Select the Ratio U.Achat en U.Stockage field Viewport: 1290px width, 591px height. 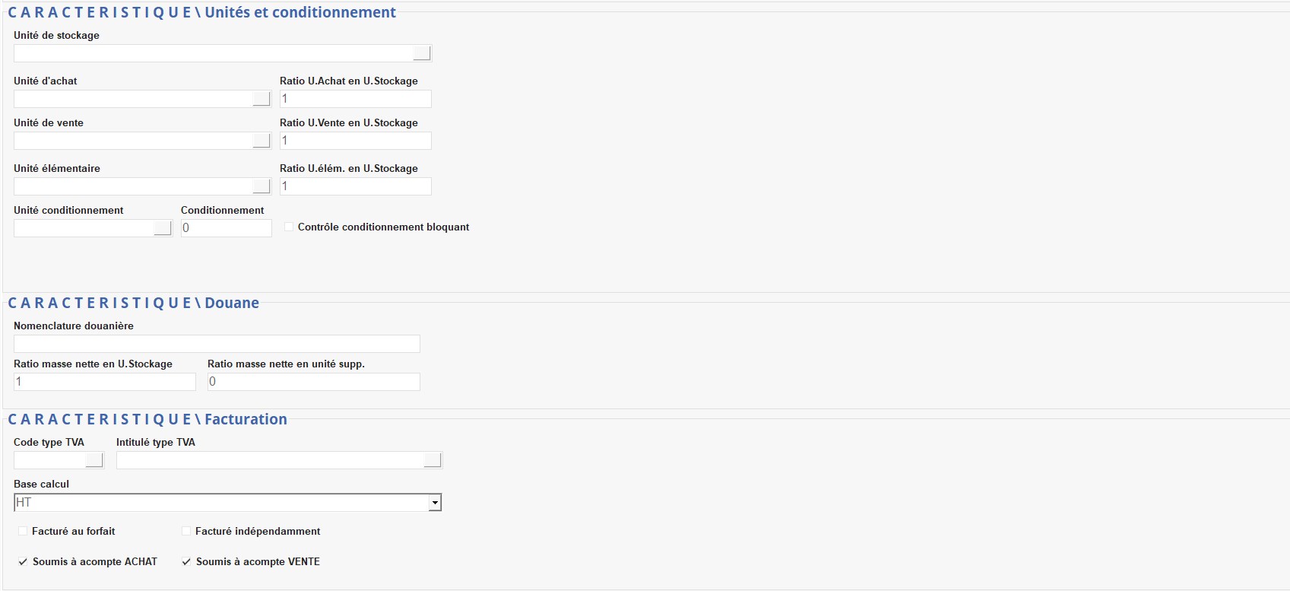(x=355, y=99)
